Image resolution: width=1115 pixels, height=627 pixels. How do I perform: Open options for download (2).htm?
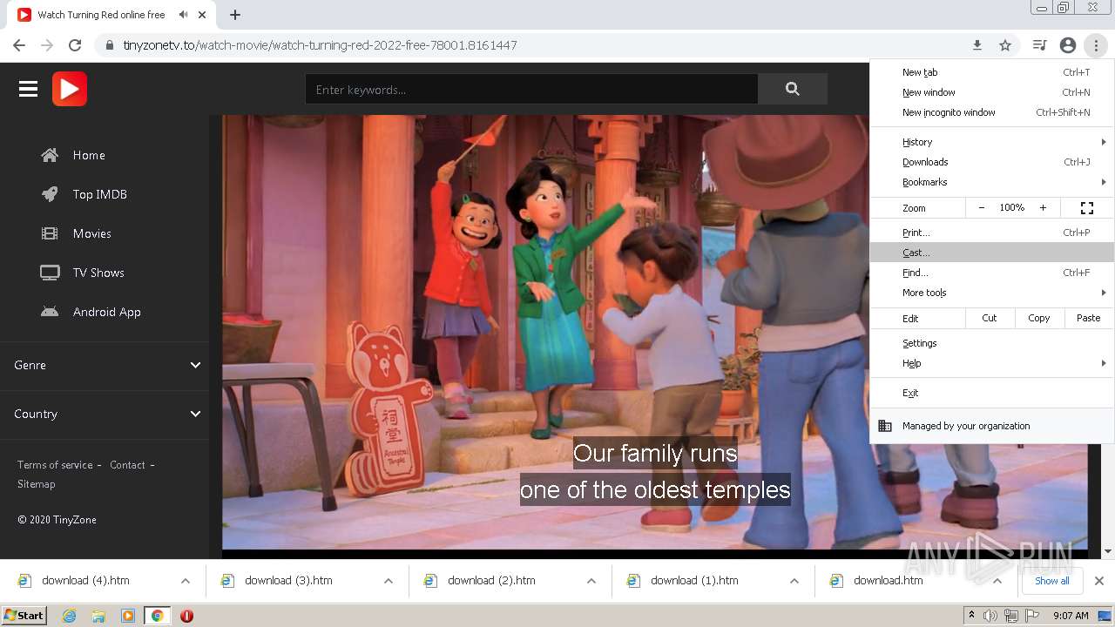click(x=591, y=581)
